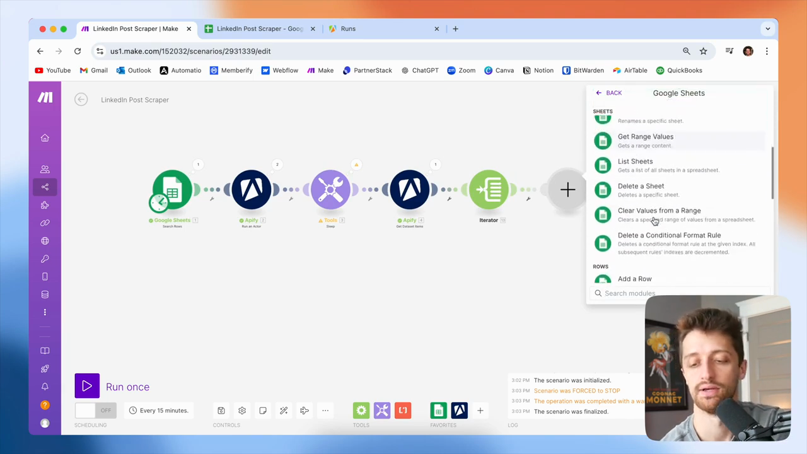The image size is (807, 454).
Task: Choose Clear Values from a Range module
Action: click(x=679, y=214)
